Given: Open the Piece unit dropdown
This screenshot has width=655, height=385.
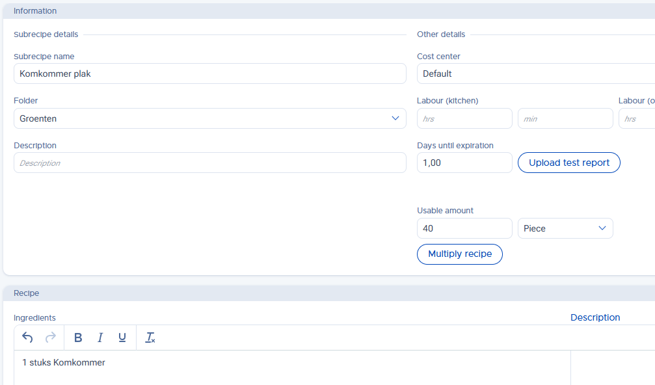Looking at the screenshot, I should pyautogui.click(x=565, y=228).
